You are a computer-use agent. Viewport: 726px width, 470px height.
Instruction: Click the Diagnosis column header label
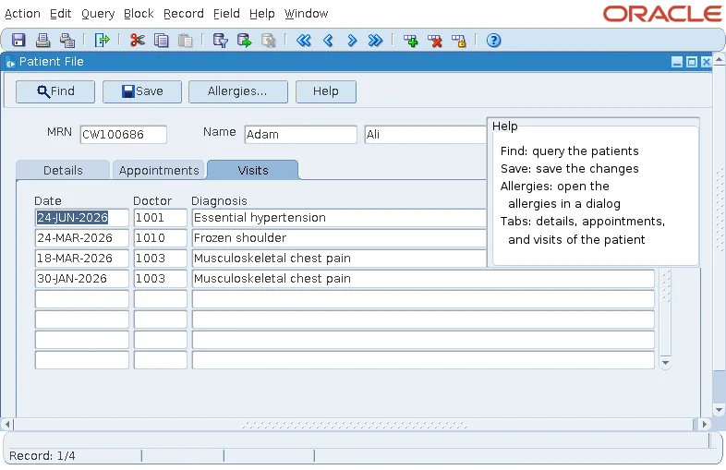point(219,201)
